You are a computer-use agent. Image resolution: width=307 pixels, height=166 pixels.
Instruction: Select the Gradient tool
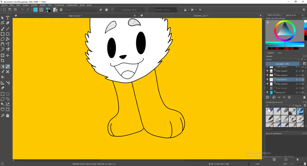coord(2,67)
